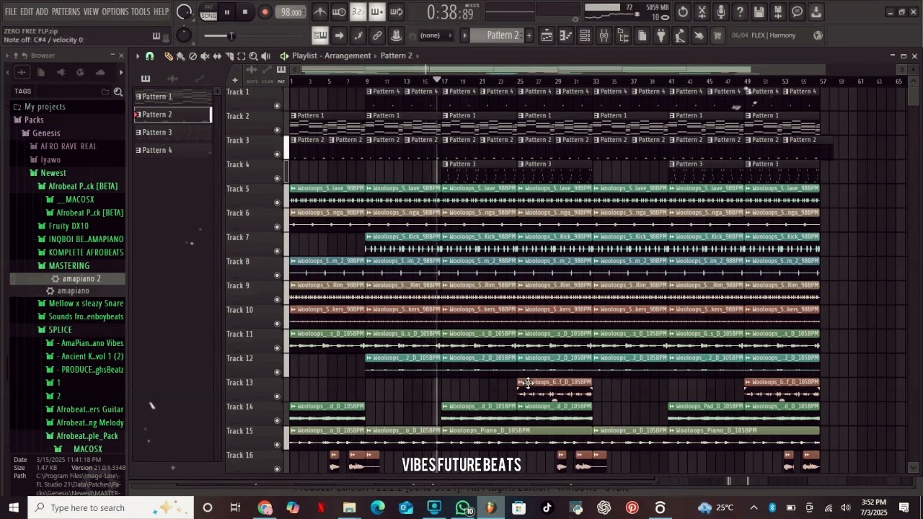The height and width of the screenshot is (519, 923).
Task: Open the OPTIONS menu
Action: 115,12
